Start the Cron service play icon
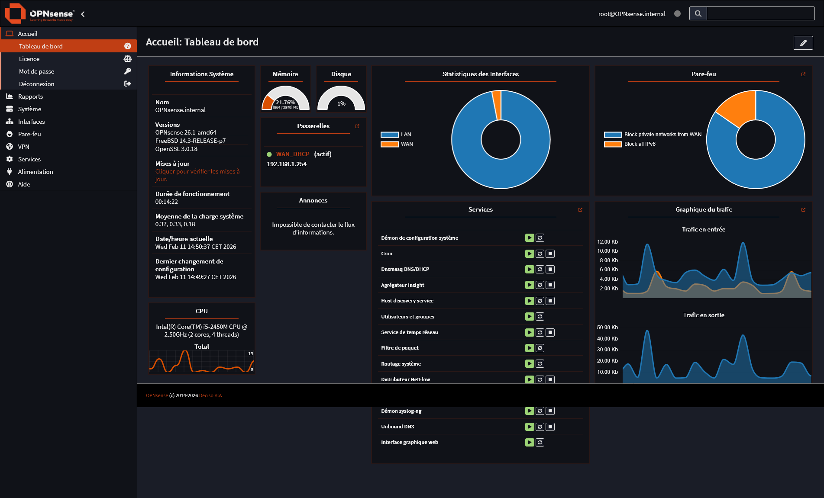Viewport: 824px width, 498px height. coord(529,254)
